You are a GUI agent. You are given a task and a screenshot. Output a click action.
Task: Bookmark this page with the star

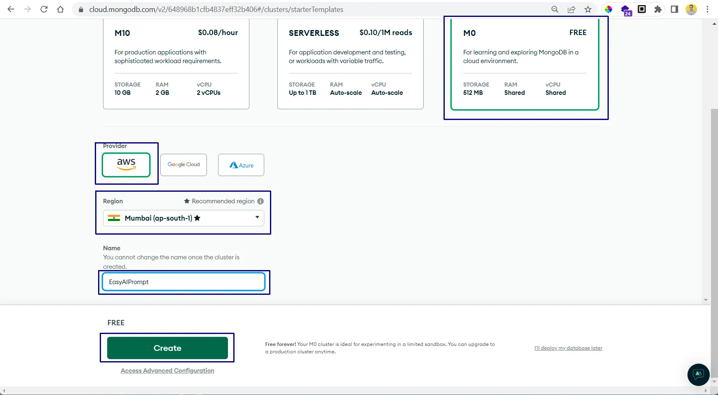point(588,9)
